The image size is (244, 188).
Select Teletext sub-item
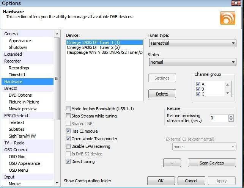pos(16,122)
